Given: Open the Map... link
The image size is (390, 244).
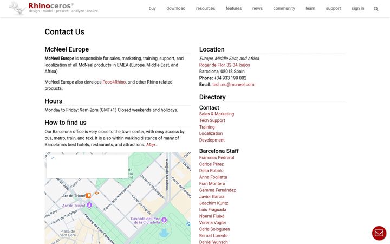Looking at the screenshot, I should pos(152,145).
